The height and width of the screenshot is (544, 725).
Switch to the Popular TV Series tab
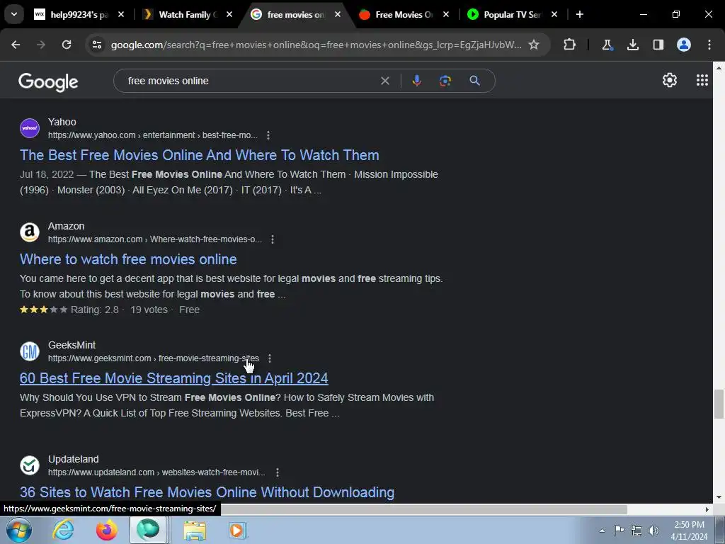click(513, 14)
